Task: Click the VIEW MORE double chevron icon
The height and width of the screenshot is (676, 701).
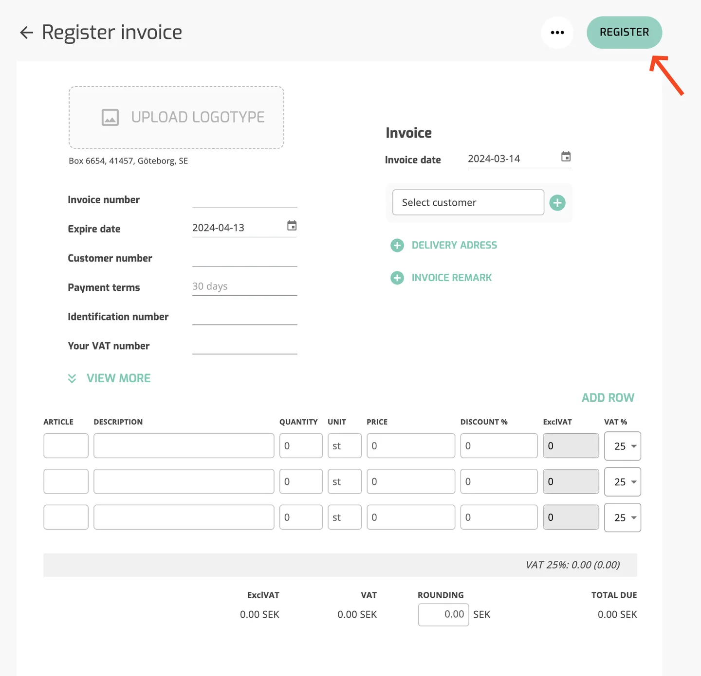Action: point(72,378)
